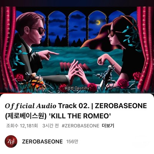The image size is (154, 154).
Task: Tap the ZB1 channel avatar
Action: [x=11, y=141]
